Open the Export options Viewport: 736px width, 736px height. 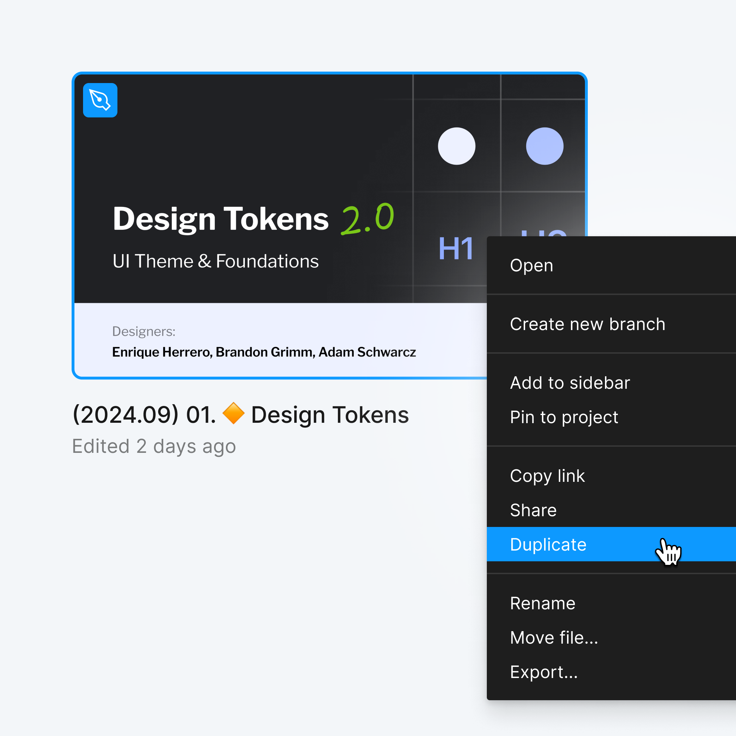544,672
